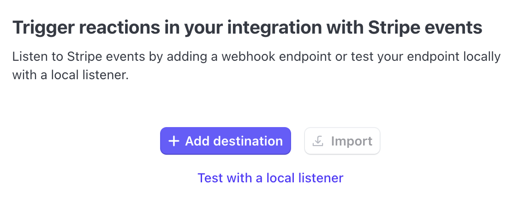Click 'local listener' in the purple link
513x198 pixels.
pyautogui.click(x=305, y=178)
